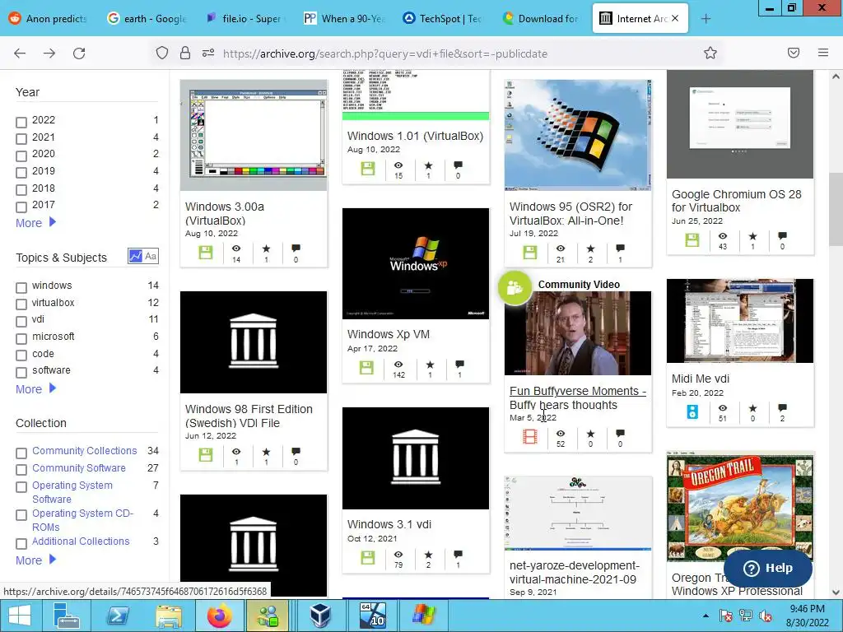The image size is (843, 632).
Task: Expand More under Topics & Subjects
Action: [35, 388]
